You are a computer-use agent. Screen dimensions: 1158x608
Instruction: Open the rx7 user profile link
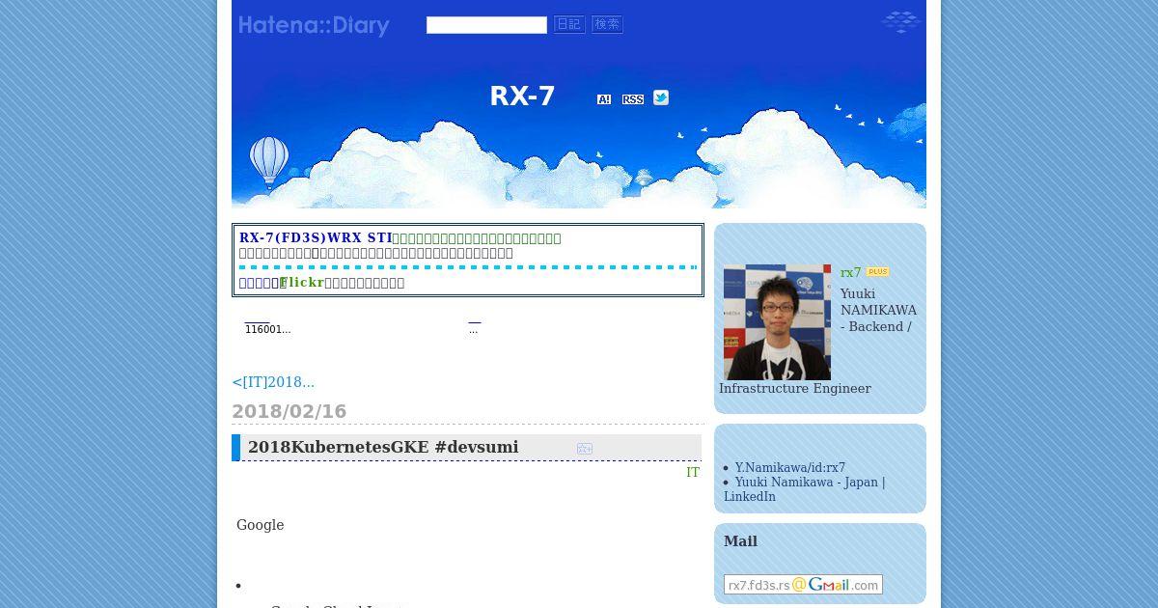(850, 272)
